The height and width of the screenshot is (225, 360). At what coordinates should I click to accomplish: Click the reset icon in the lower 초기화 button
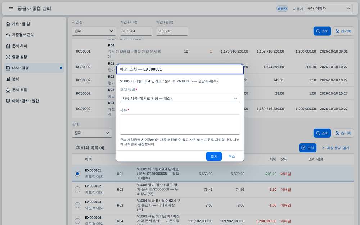[337, 133]
